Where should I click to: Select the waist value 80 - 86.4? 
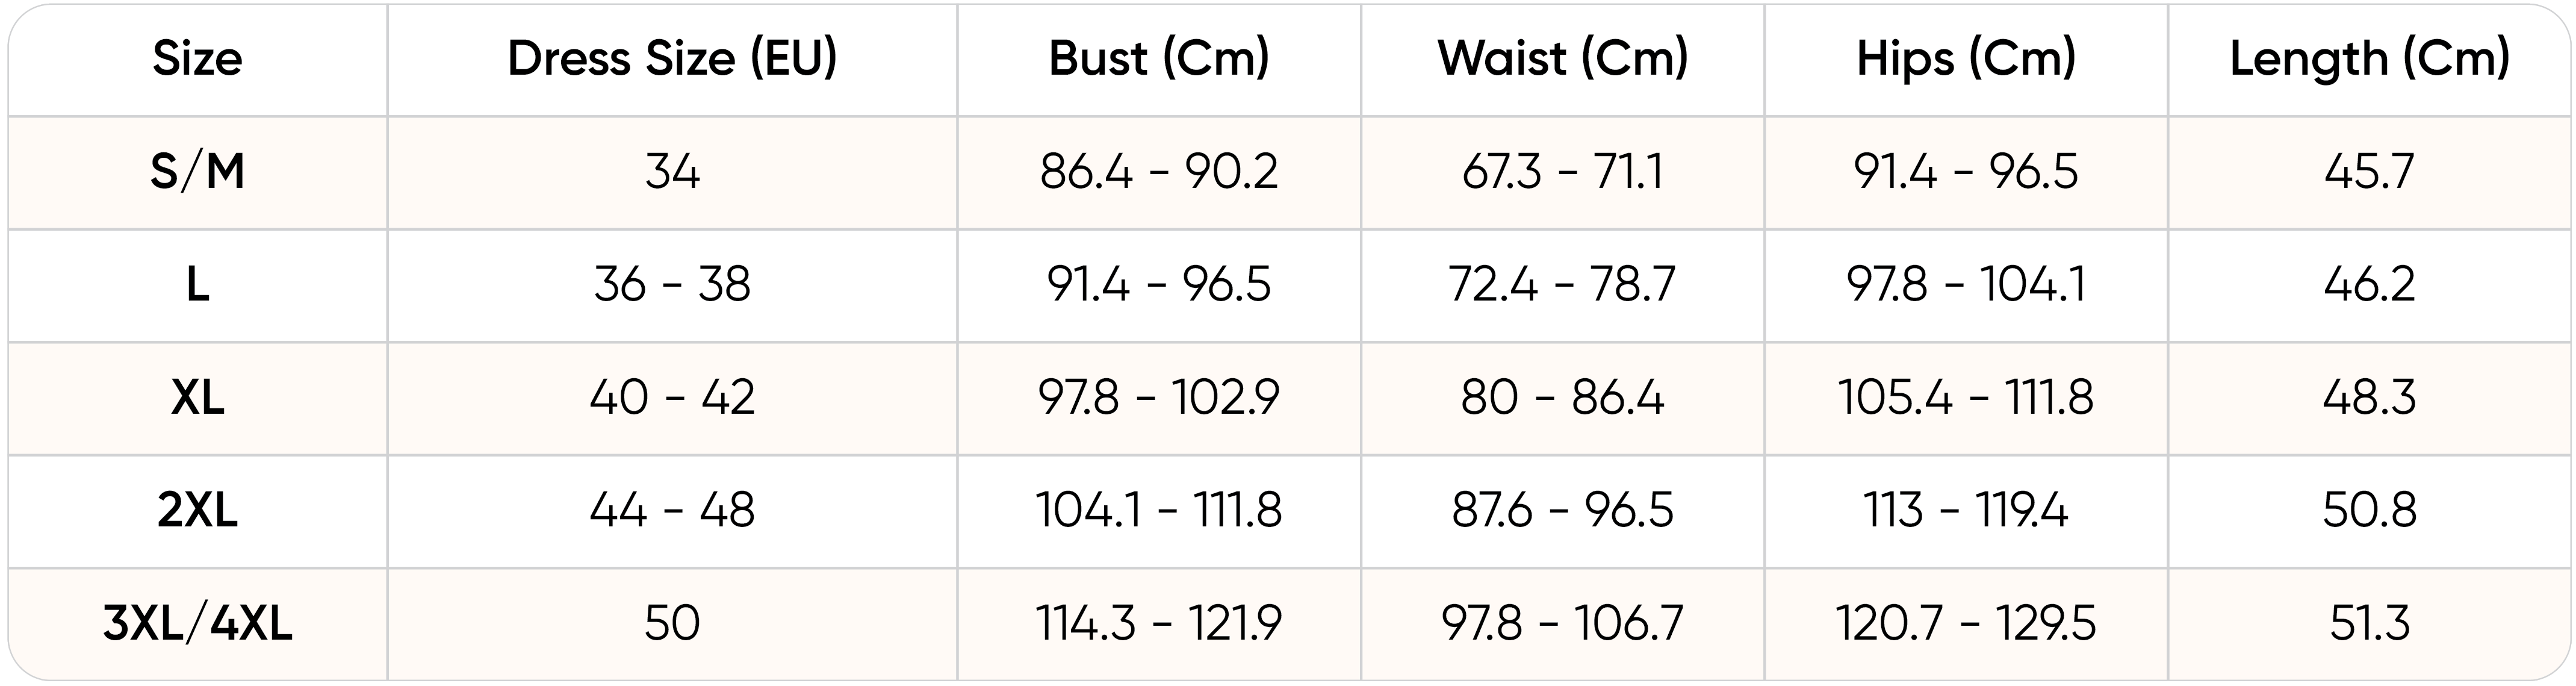click(x=1563, y=398)
